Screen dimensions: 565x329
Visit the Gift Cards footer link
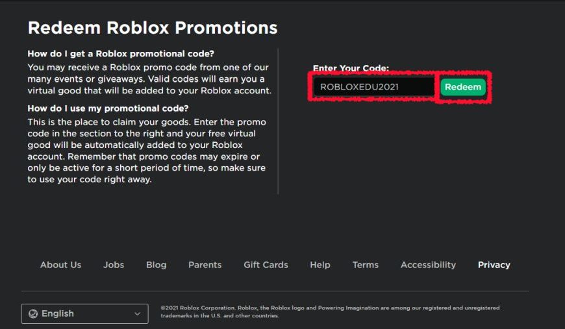pos(266,265)
